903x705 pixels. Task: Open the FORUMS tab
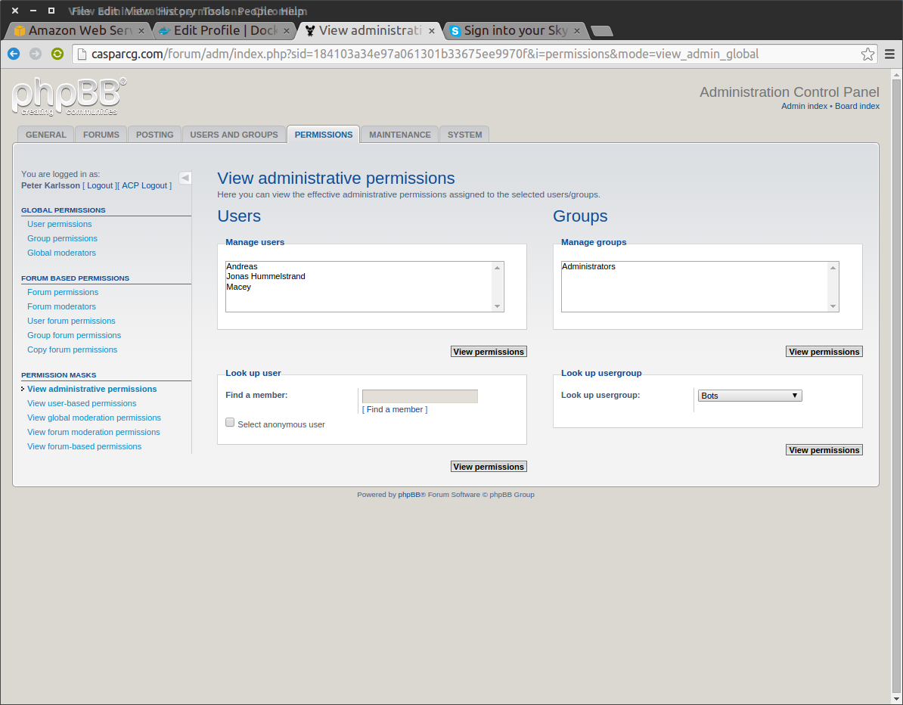click(101, 135)
